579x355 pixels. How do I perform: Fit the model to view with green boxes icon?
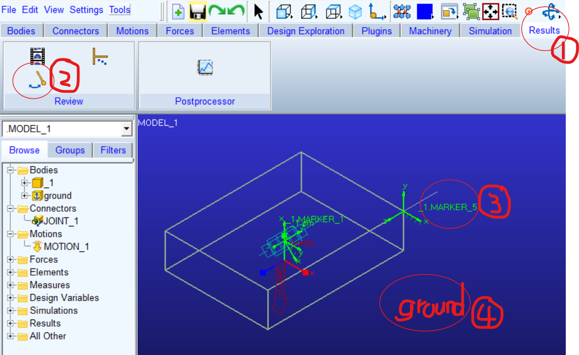[x=471, y=11]
